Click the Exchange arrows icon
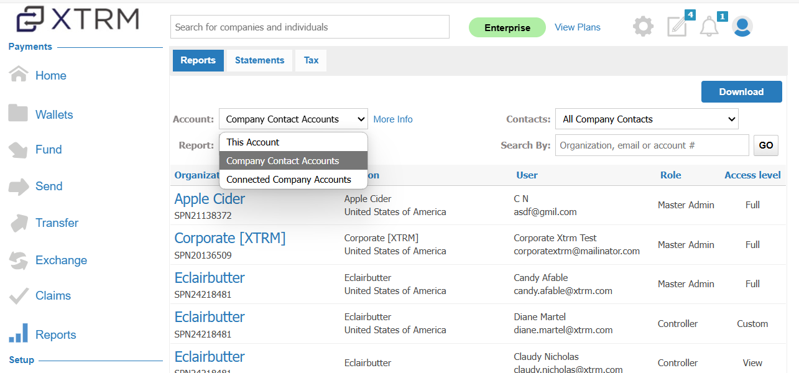The height and width of the screenshot is (373, 799). click(19, 260)
